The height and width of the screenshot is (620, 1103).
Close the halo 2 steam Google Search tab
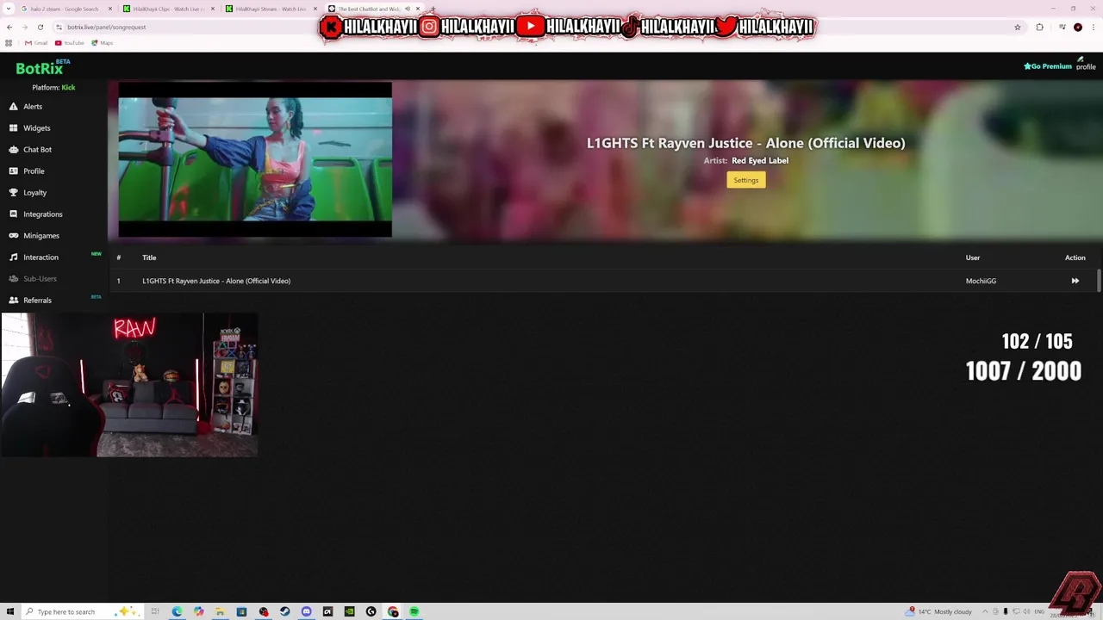click(x=110, y=9)
